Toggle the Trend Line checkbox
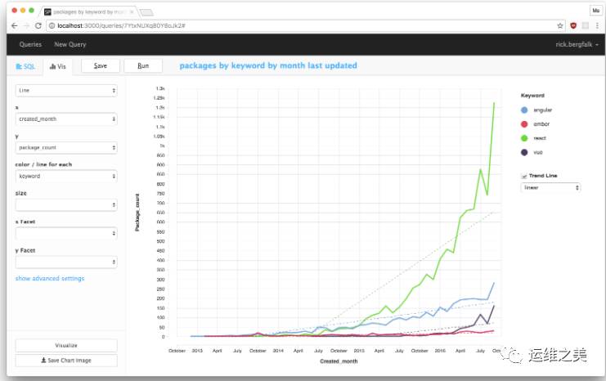Screen dimensions: 606x381 (524, 176)
